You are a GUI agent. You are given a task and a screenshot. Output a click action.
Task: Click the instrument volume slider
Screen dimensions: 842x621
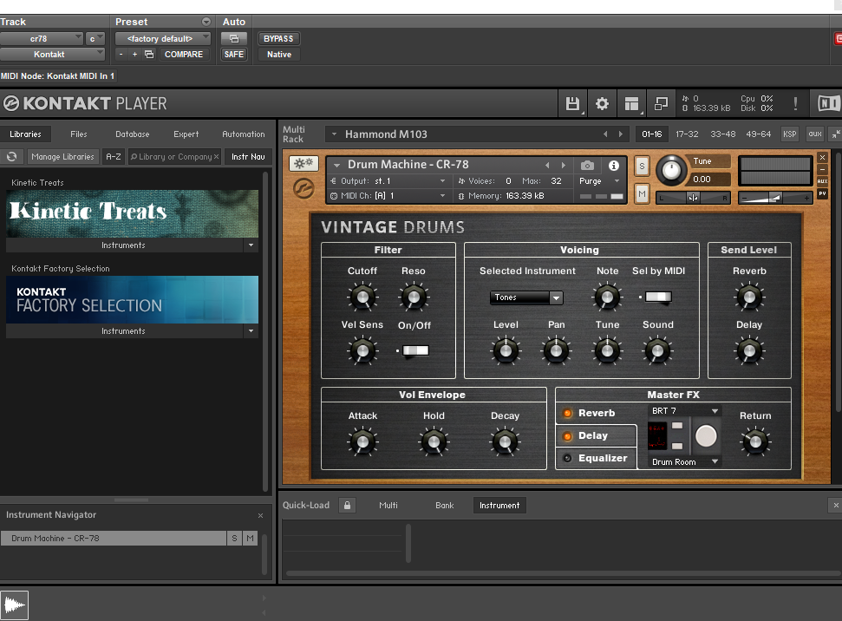775,199
